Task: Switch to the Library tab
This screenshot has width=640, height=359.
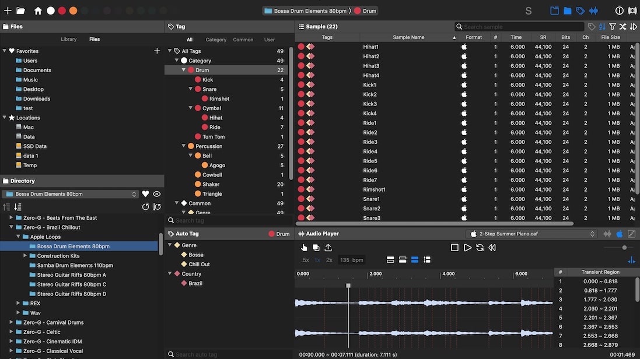Action: pyautogui.click(x=68, y=39)
